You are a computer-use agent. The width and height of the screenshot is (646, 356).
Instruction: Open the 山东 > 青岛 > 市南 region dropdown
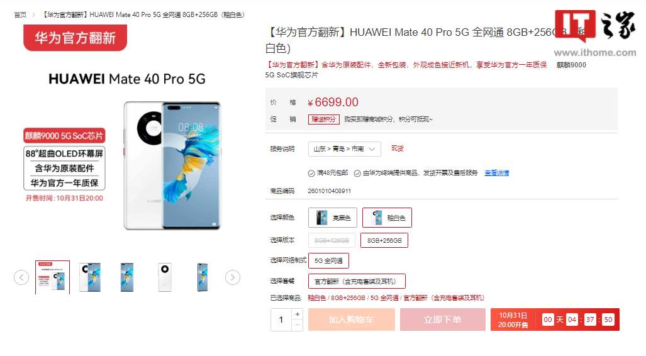(x=345, y=148)
